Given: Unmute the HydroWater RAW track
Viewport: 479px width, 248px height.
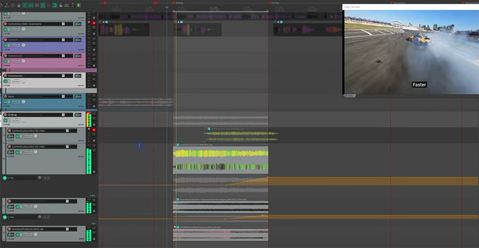Looking at the screenshot, I should [x=94, y=23].
